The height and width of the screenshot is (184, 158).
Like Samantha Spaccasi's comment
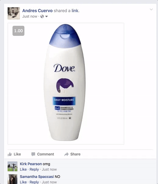click(23, 182)
